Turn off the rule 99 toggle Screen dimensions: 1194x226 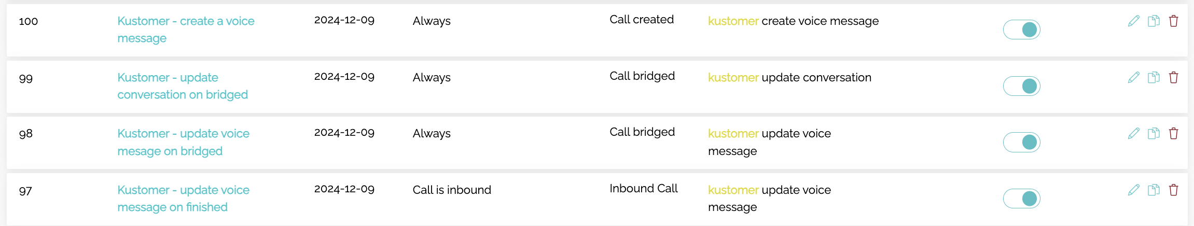[x=1021, y=86]
